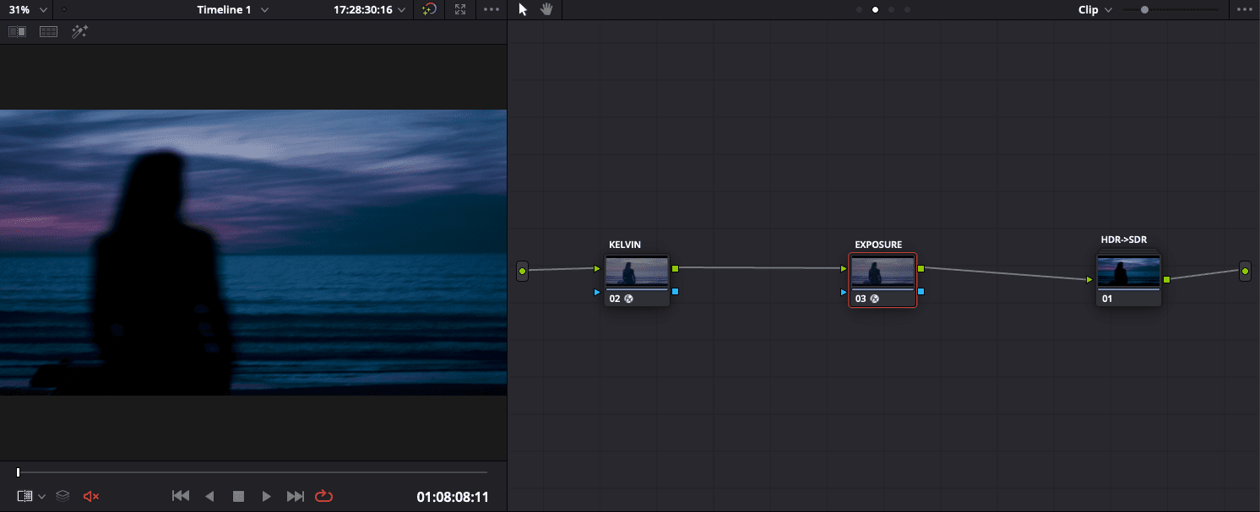Click the magic wand enhancement icon

[80, 31]
